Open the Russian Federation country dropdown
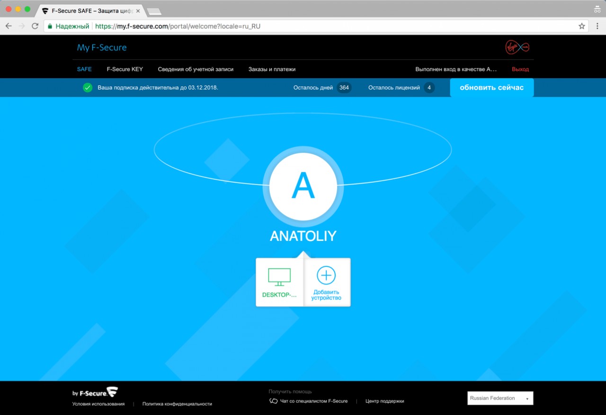 pyautogui.click(x=500, y=398)
